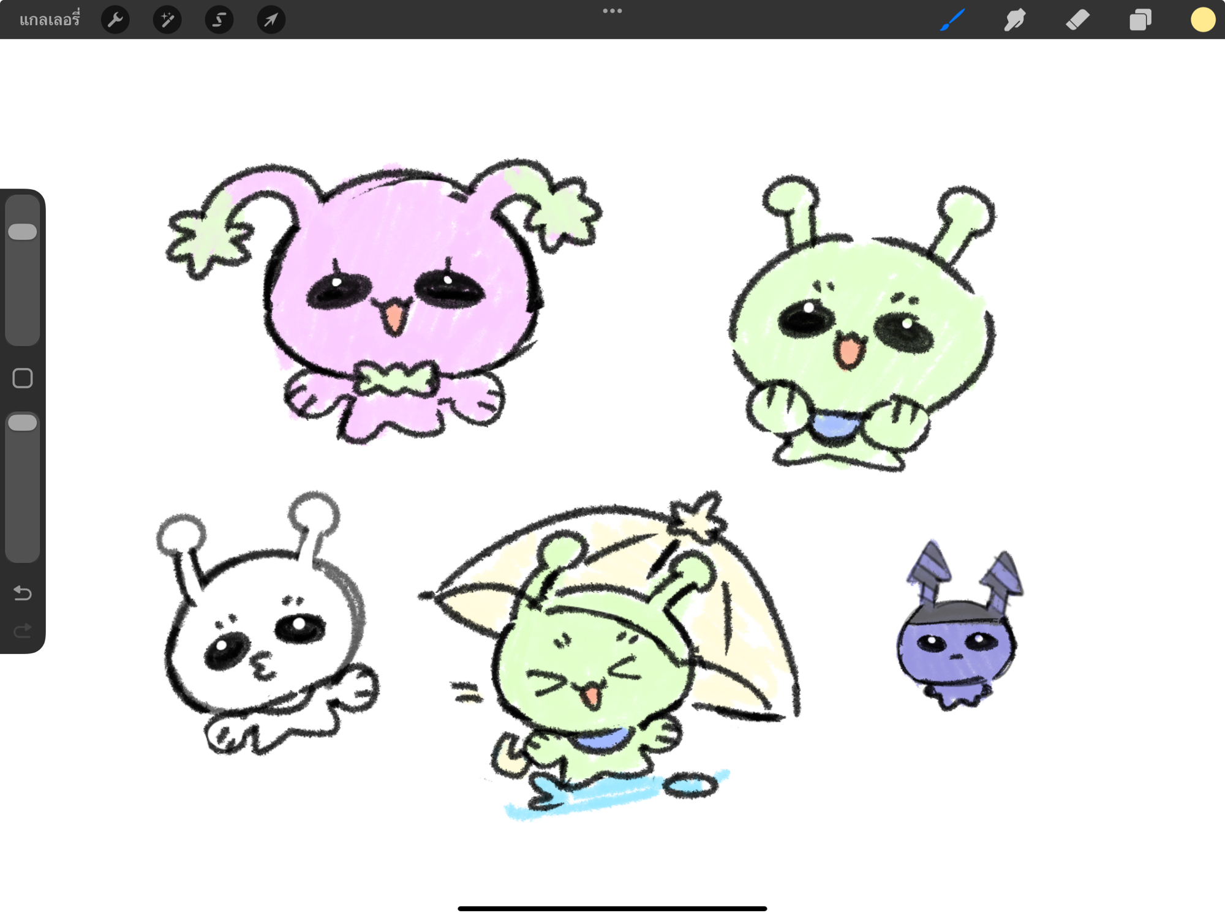Image resolution: width=1225 pixels, height=918 pixels.
Task: Tap the undo arrow in sidebar
Action: (23, 593)
